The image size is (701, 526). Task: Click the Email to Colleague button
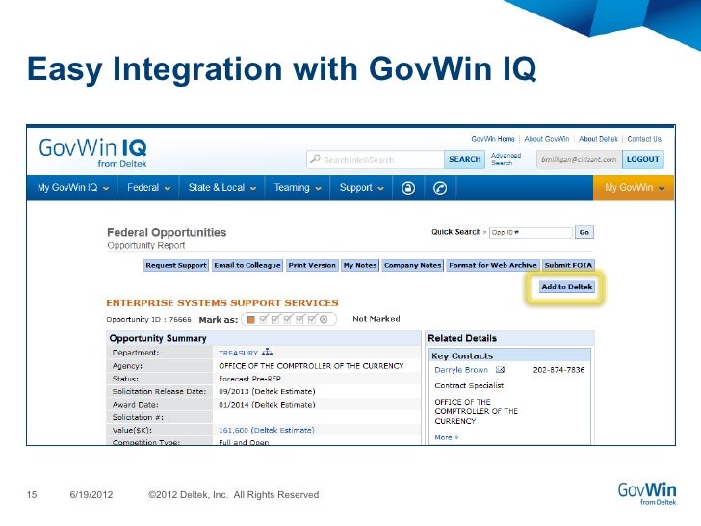247,265
